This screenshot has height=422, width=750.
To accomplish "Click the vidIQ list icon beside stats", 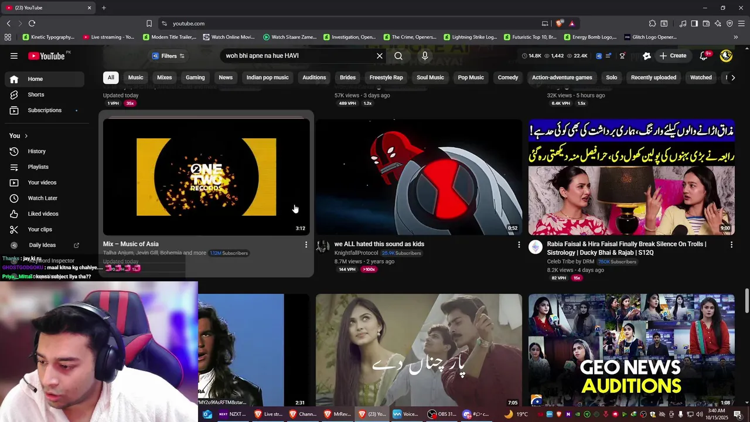I will 608,56.
